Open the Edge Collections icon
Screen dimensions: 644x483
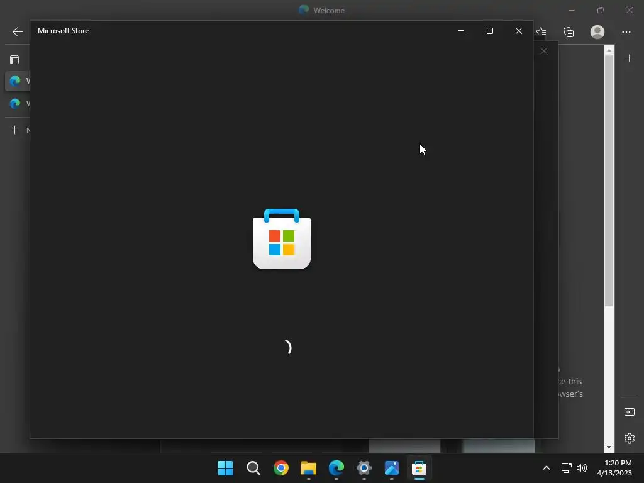[569, 32]
